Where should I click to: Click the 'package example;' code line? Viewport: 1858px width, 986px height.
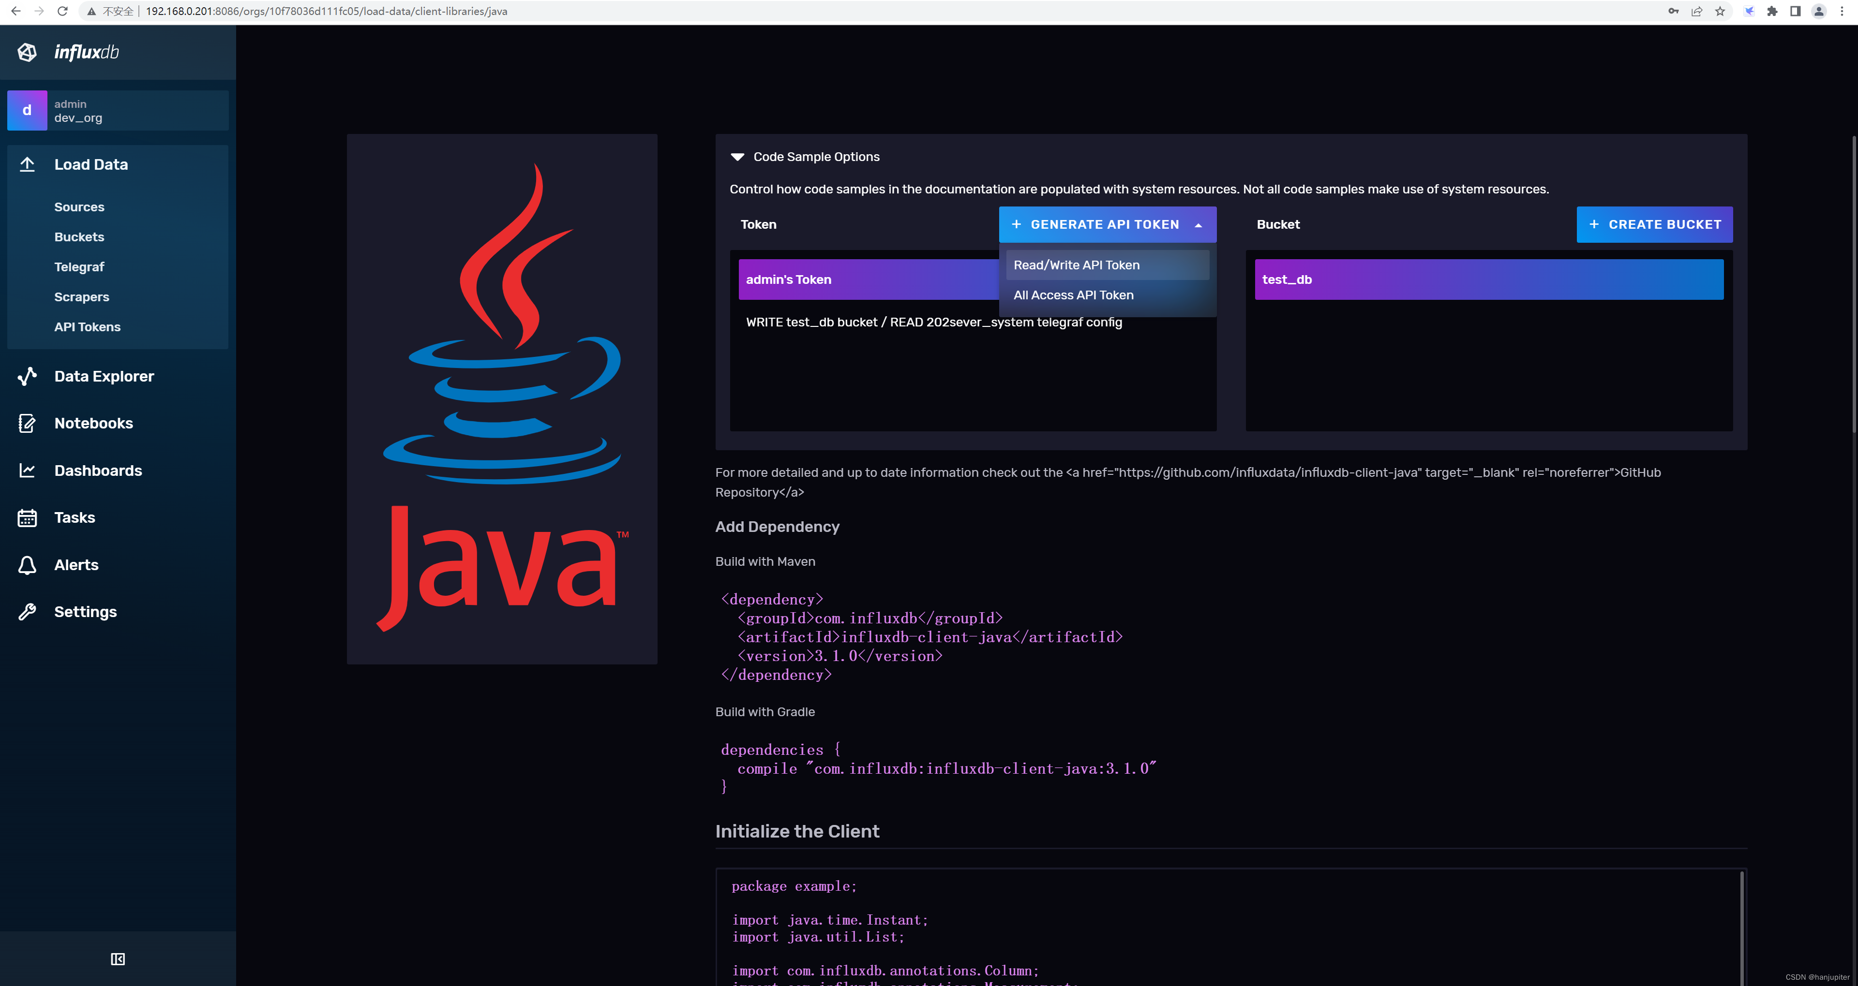pyautogui.click(x=794, y=886)
